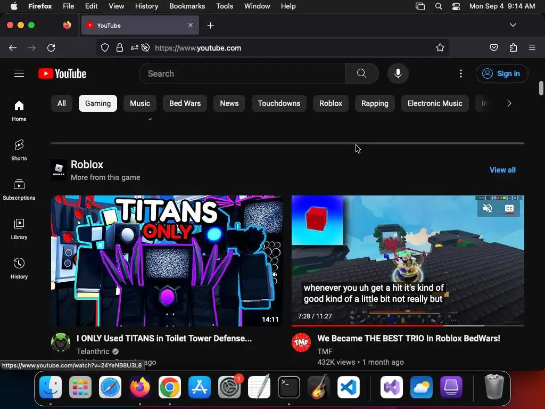Select the Gaming filter chip
This screenshot has width=545, height=409.
tap(98, 103)
